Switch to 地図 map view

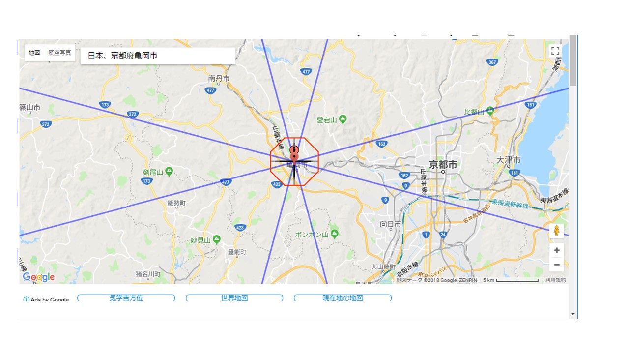(34, 53)
